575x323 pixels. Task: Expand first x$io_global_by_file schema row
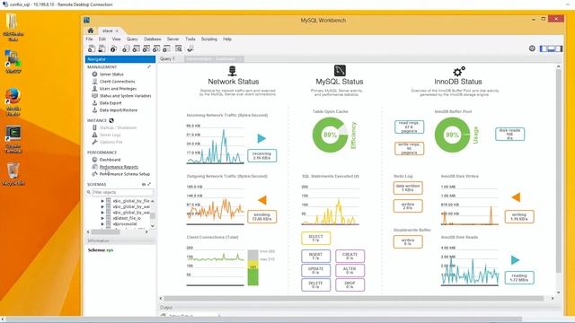[102, 201]
